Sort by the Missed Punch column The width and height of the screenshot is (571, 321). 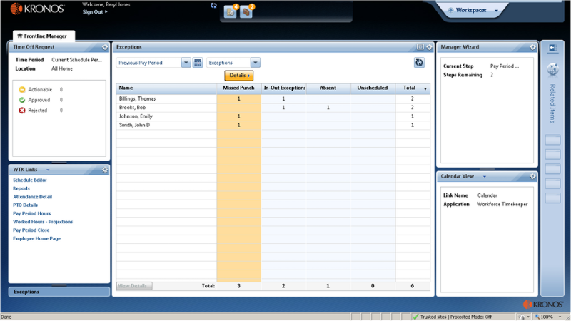point(238,88)
